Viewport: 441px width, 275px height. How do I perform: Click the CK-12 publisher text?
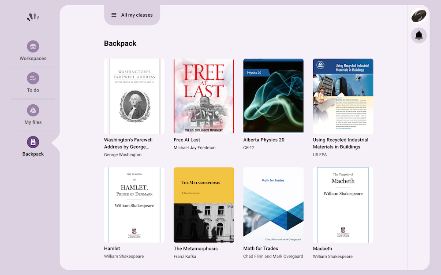(249, 147)
